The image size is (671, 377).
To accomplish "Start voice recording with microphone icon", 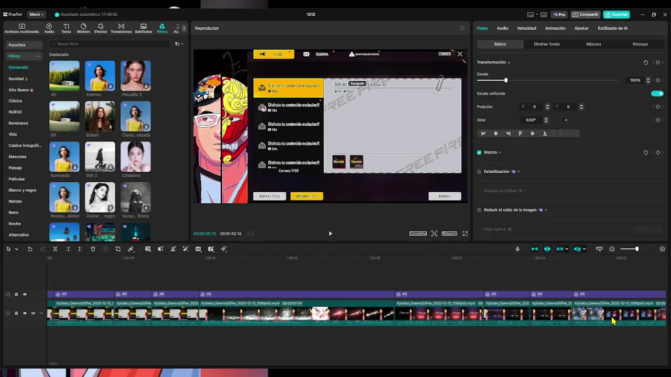I will (x=517, y=249).
